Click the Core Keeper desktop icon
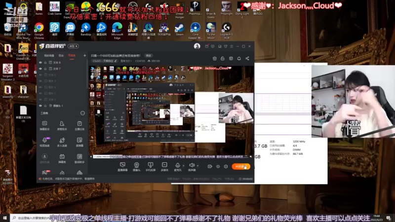The image size is (395, 222). 195,31
